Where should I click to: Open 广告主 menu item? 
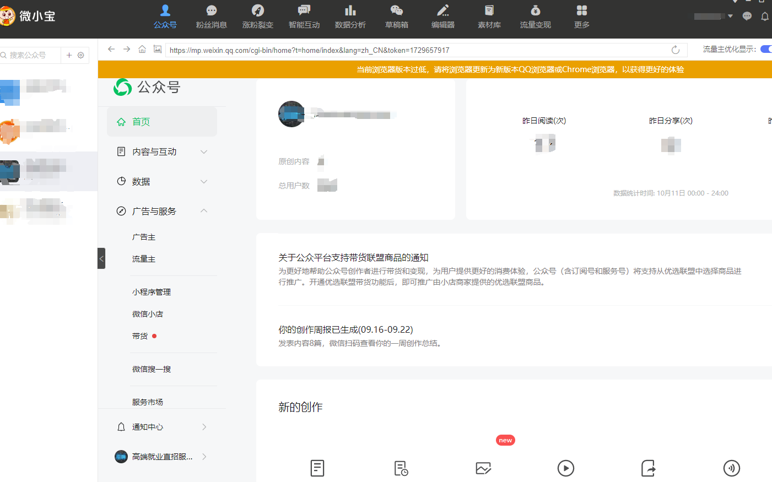(144, 237)
